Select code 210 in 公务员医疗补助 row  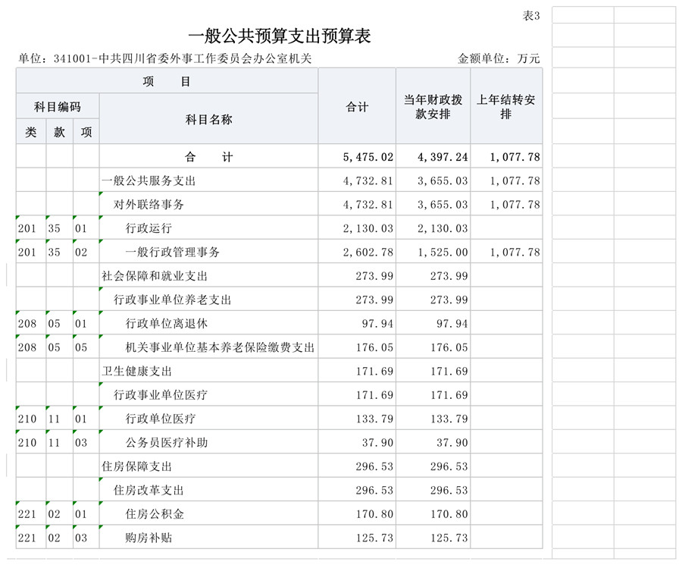27,443
